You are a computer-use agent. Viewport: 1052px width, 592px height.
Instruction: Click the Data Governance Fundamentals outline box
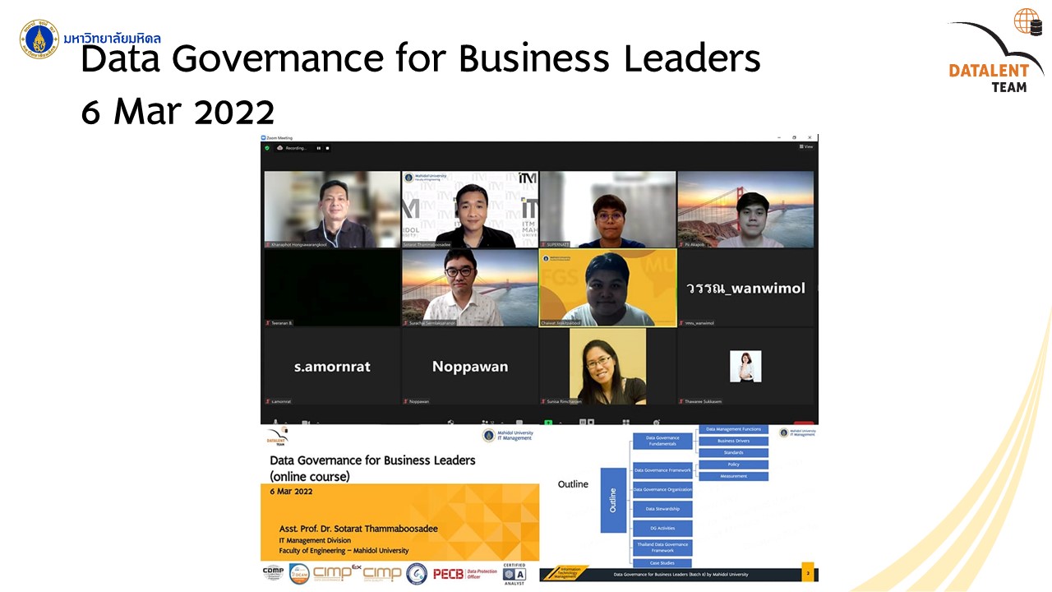coord(662,441)
